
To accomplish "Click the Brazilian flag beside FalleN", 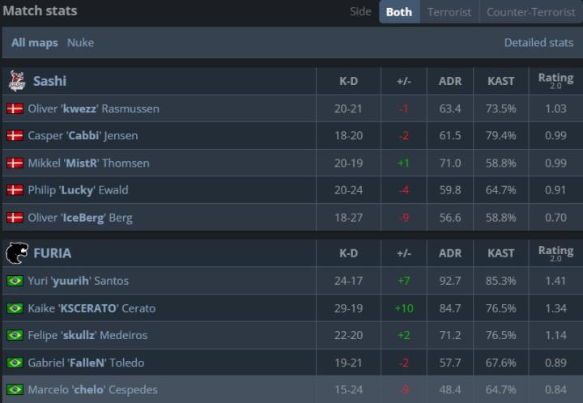I will 15,363.
